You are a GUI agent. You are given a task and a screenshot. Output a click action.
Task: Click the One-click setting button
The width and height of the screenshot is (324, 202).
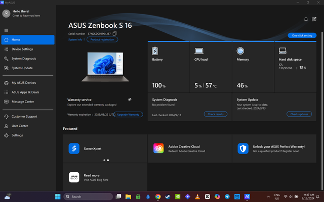302,35
